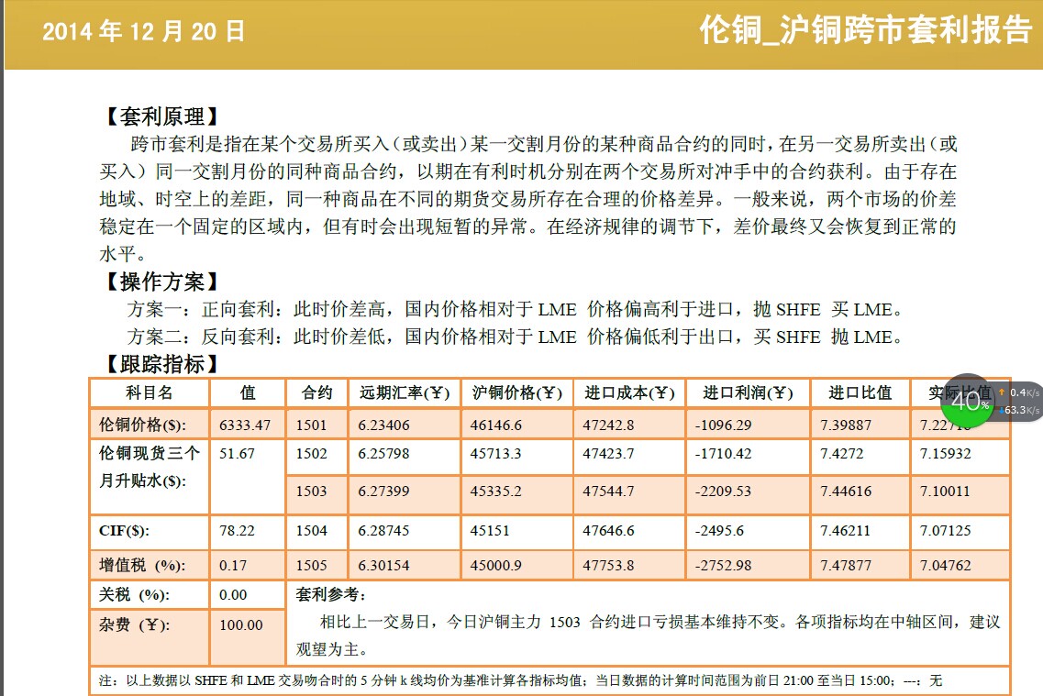
Task: Select forward rate 6.27399
Action: 383,492
